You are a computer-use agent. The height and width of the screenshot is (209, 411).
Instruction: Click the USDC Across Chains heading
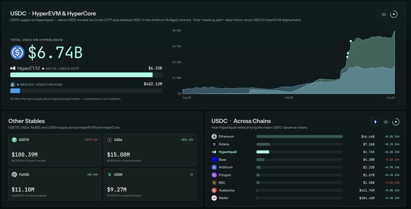[x=241, y=121]
